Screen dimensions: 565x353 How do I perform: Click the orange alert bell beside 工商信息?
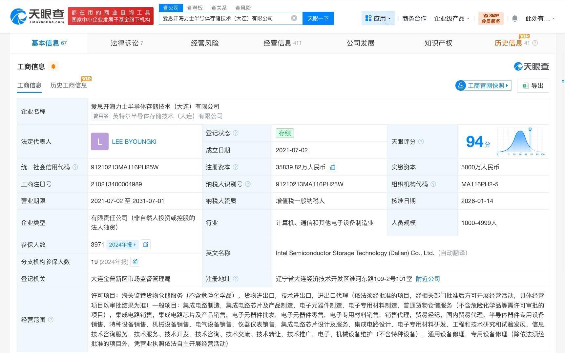[53, 66]
